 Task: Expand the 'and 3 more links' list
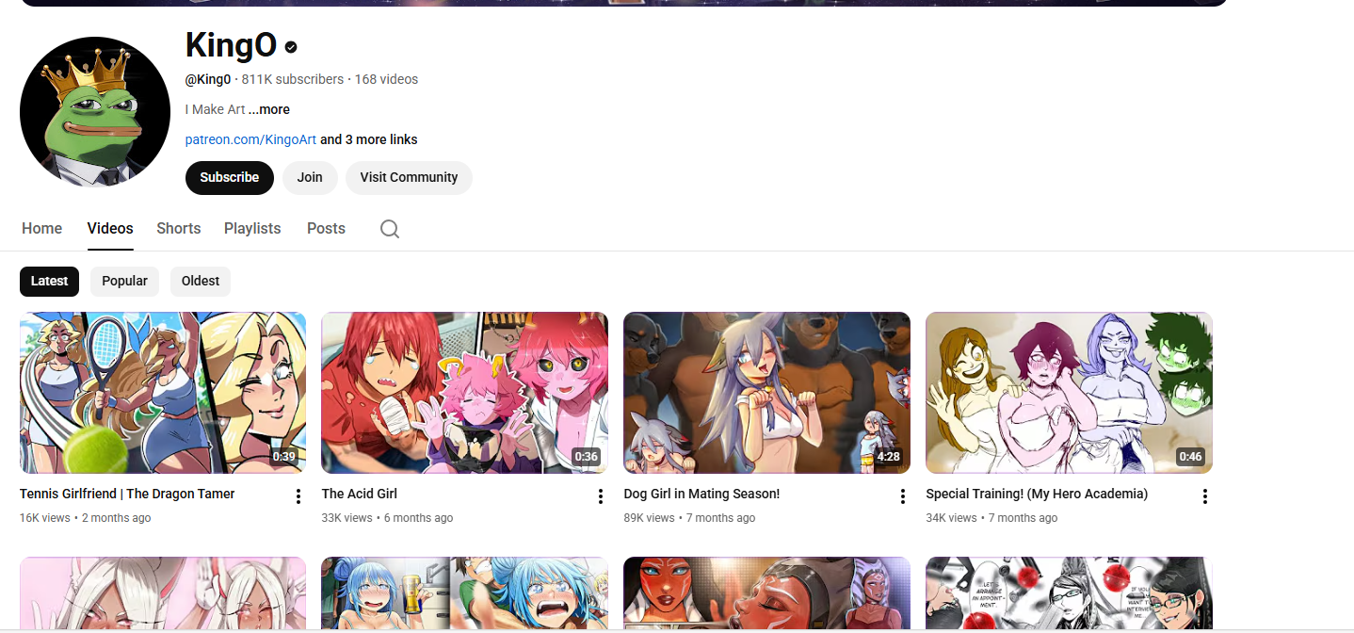tap(369, 139)
